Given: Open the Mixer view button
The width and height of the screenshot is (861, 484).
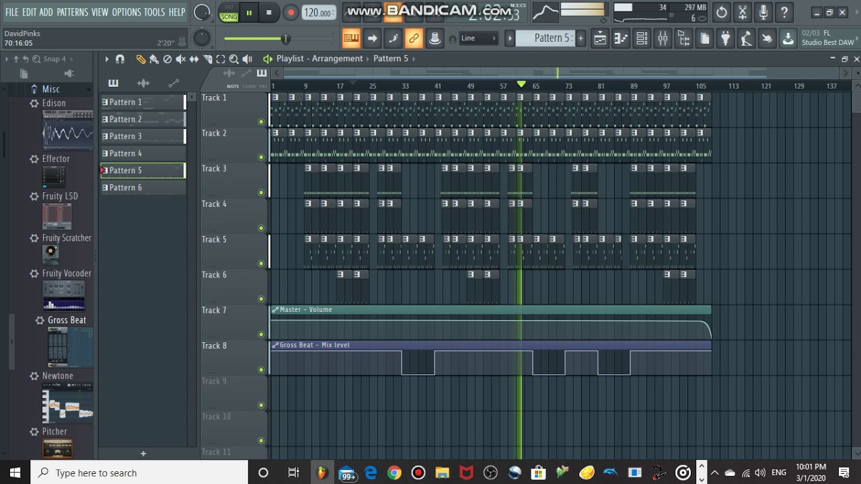Looking at the screenshot, I should pos(663,38).
